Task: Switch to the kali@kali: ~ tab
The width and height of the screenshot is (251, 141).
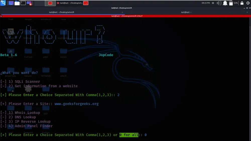Action: click(186, 12)
